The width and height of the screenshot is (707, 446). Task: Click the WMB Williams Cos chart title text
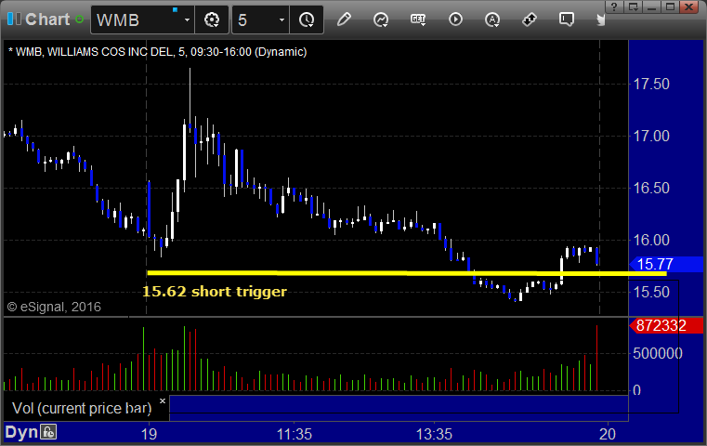click(157, 52)
